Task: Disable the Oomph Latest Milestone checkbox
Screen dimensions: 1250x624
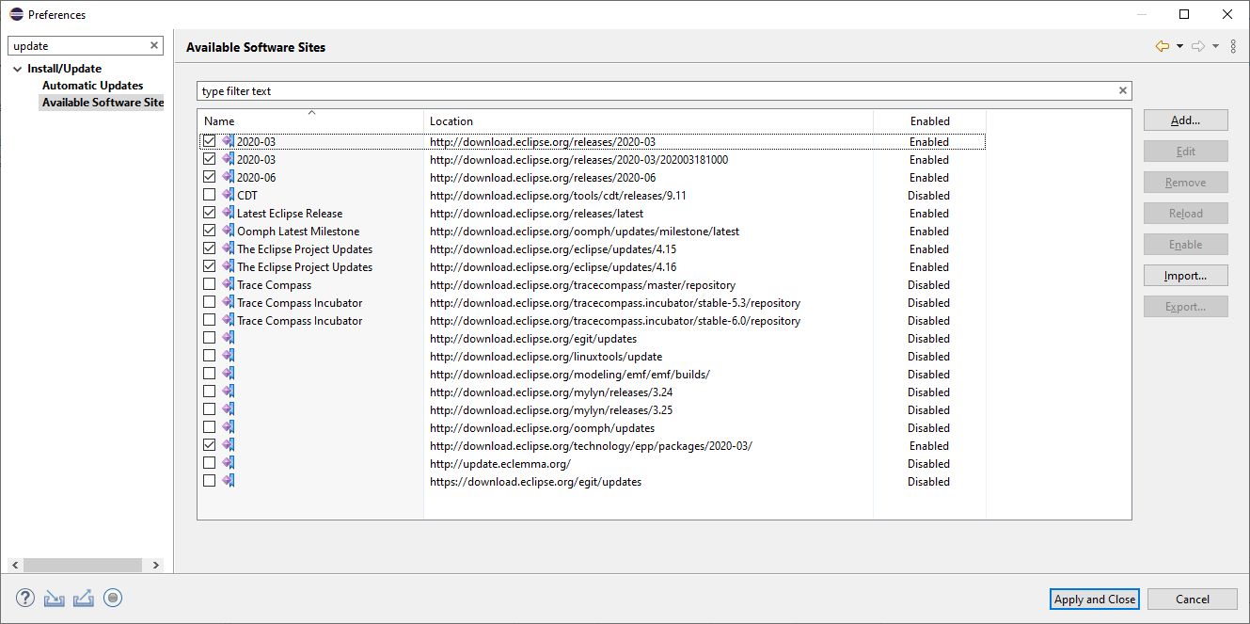Action: click(209, 231)
